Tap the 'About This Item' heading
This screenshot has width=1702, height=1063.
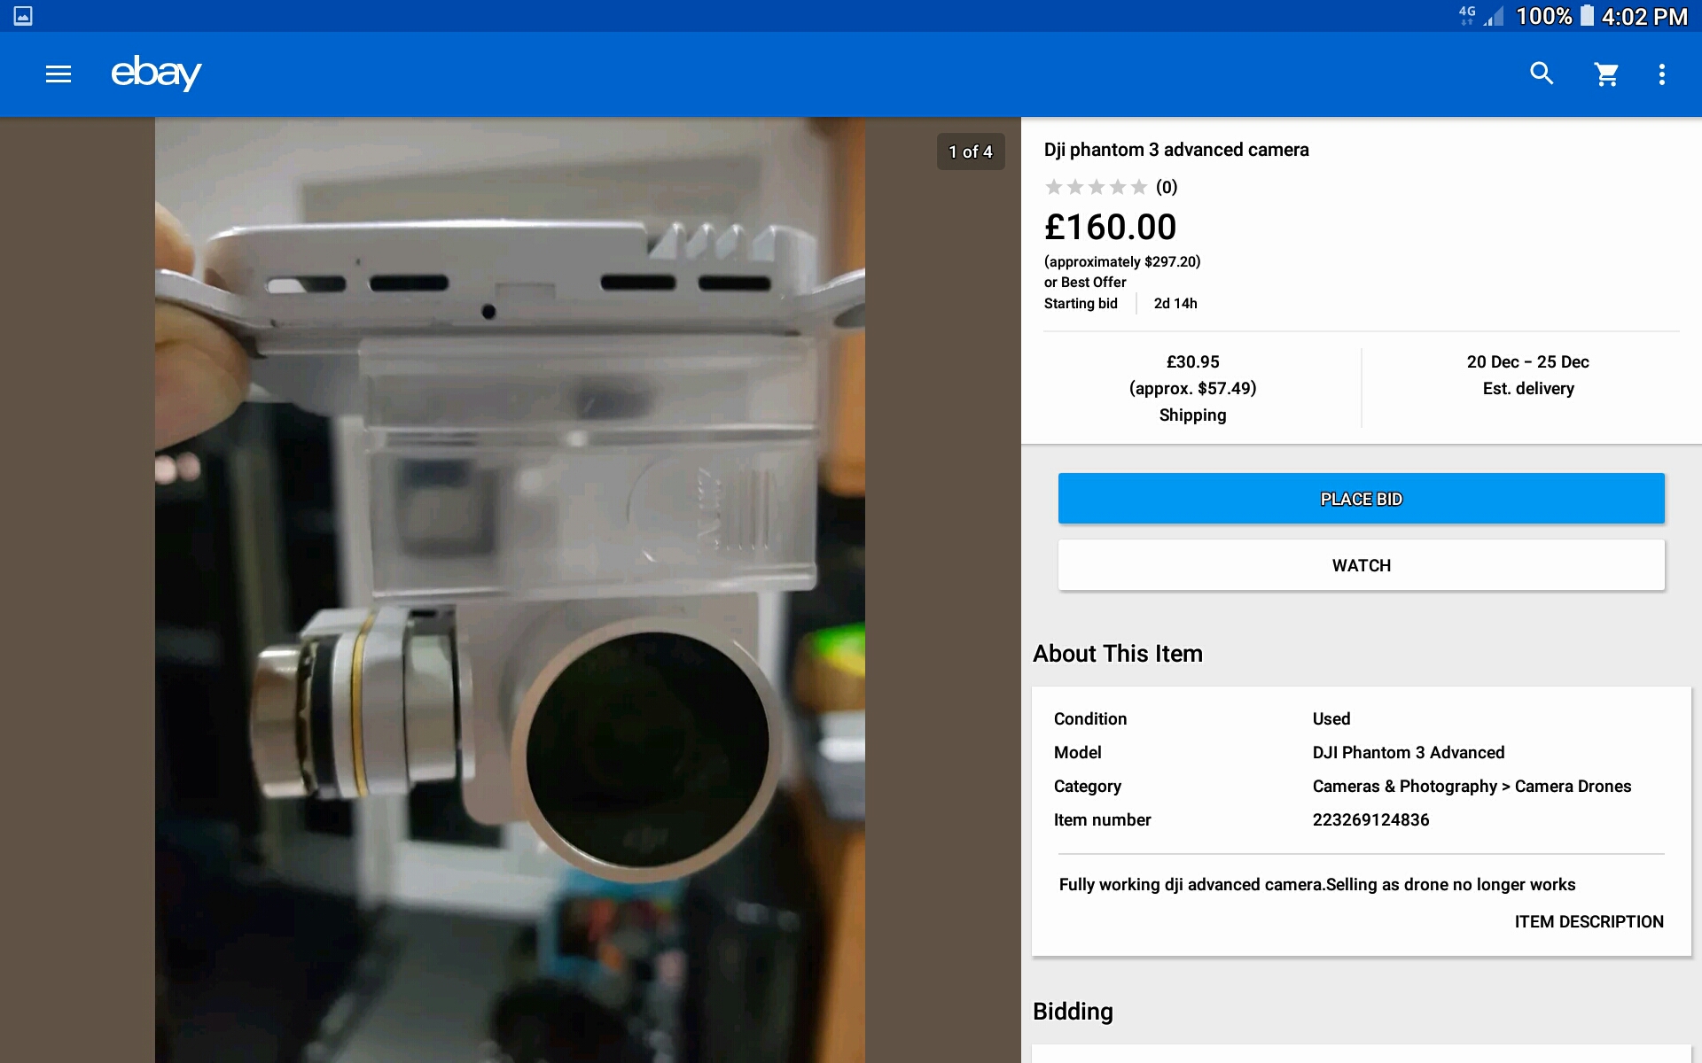pyautogui.click(x=1118, y=654)
